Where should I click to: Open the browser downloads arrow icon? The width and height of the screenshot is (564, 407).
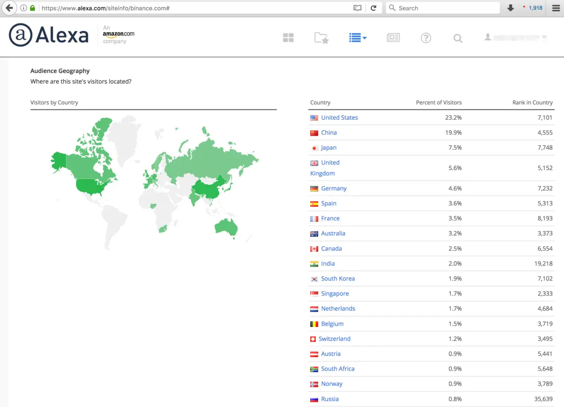pyautogui.click(x=510, y=8)
